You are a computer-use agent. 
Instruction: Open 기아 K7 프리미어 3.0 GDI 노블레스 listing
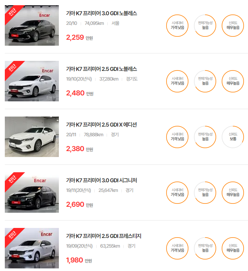click(x=101, y=13)
